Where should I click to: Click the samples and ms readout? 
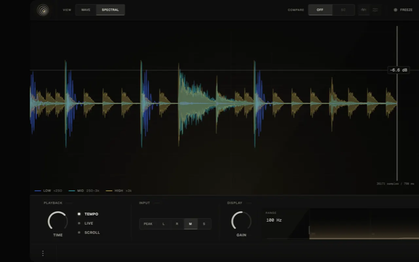click(x=395, y=184)
